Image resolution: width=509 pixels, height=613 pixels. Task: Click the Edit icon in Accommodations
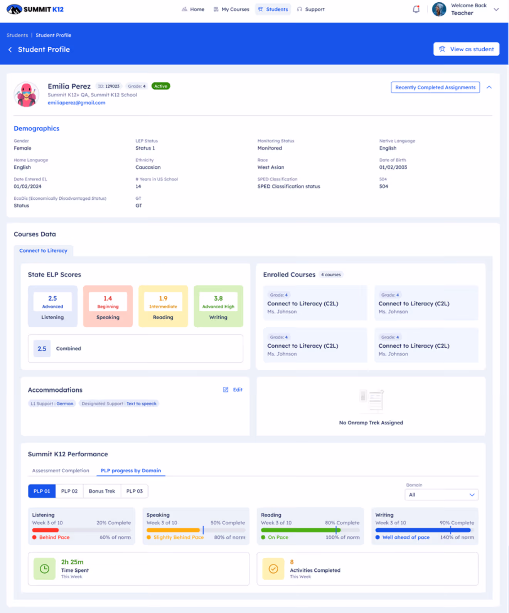pos(226,390)
